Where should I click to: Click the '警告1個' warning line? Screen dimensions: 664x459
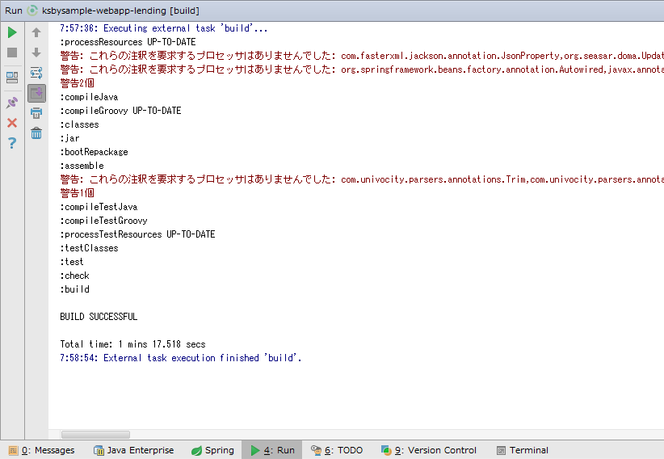(77, 193)
